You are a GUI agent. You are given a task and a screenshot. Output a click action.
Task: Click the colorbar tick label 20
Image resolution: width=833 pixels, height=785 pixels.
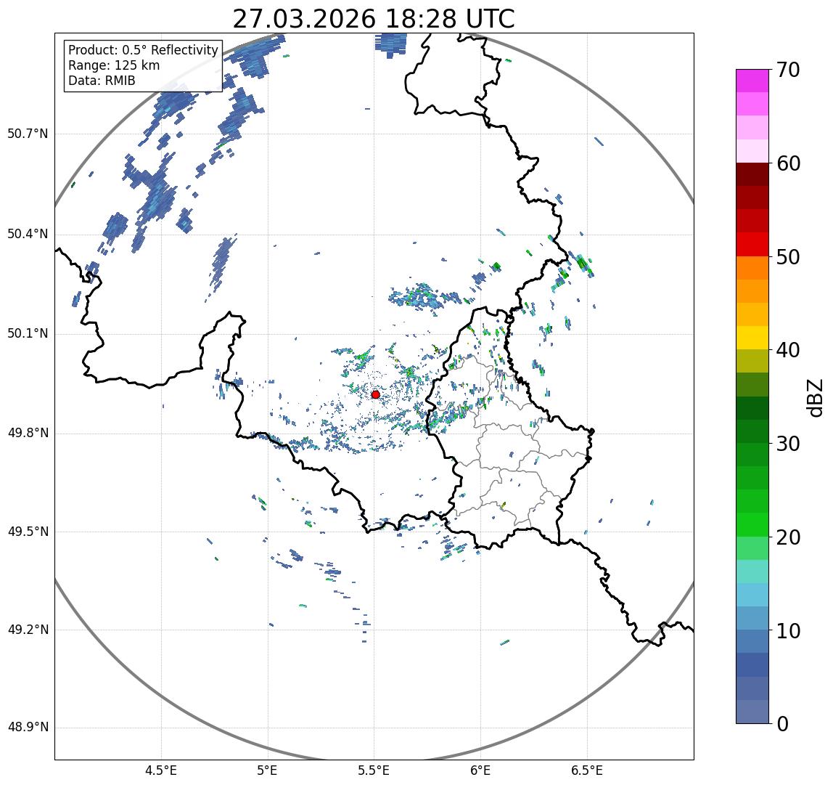coord(788,537)
